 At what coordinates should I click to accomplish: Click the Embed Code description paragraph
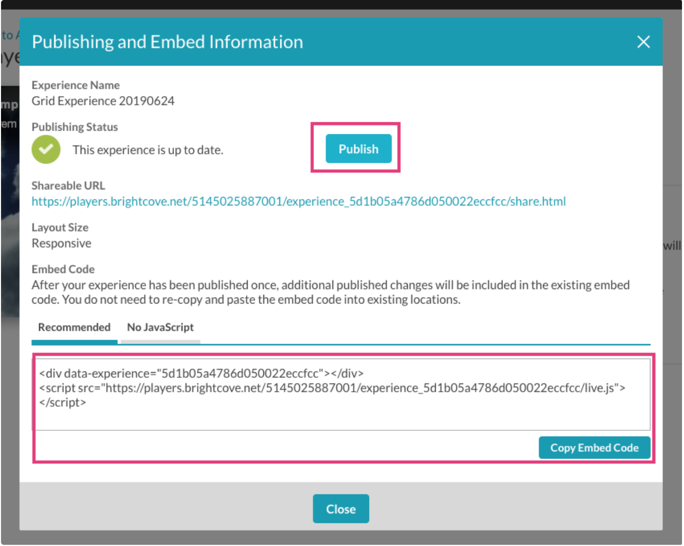[330, 292]
